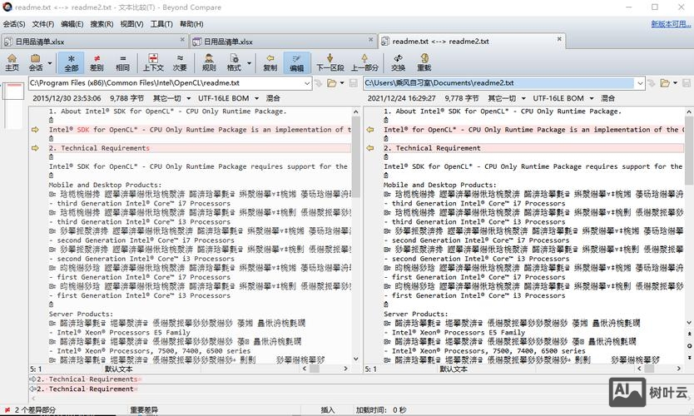The width and height of the screenshot is (694, 416).
Task: Click '2 个差异部分' in status bar
Action: 35,410
